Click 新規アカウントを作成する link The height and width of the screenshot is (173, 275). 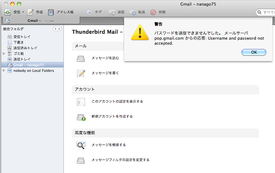pos(112,117)
